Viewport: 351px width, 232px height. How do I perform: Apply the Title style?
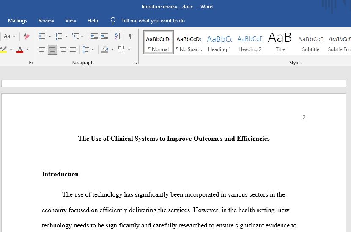pos(280,43)
